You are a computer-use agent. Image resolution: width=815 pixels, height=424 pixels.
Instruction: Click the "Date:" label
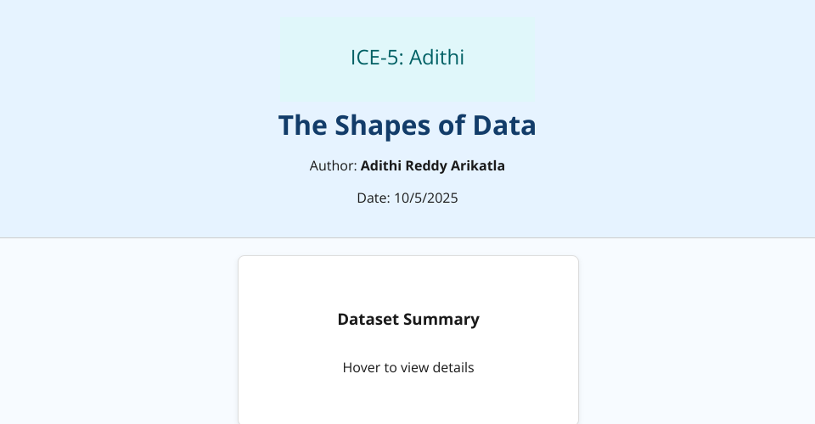[x=374, y=198]
